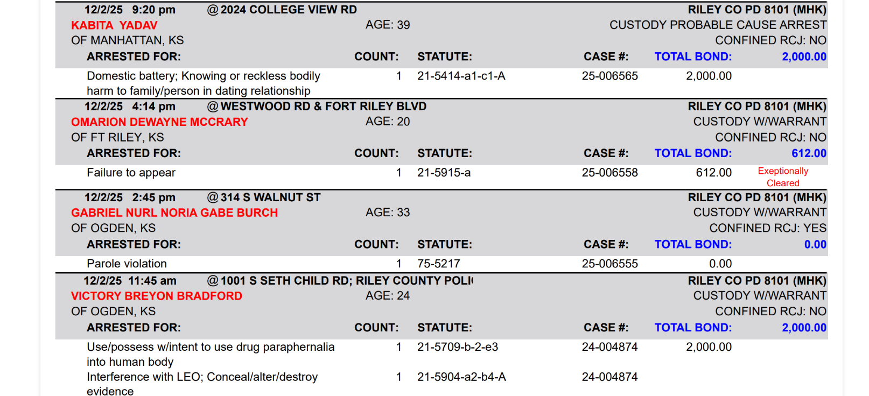869x396 pixels.
Task: Click the name OMARION DEWAYNE MCCRARY
Action: [159, 122]
